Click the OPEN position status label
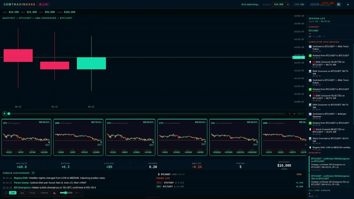The image size is (354, 199). pos(299,174)
